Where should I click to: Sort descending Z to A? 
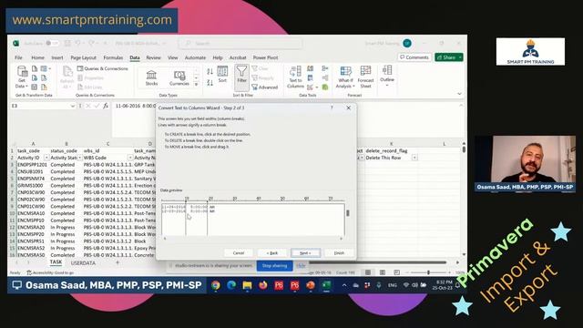[x=210, y=83]
